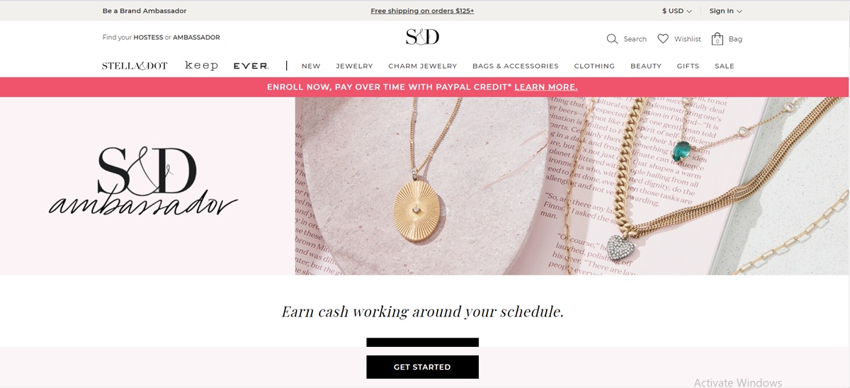Click the Get Started button
This screenshot has width=850, height=388.
(x=422, y=367)
